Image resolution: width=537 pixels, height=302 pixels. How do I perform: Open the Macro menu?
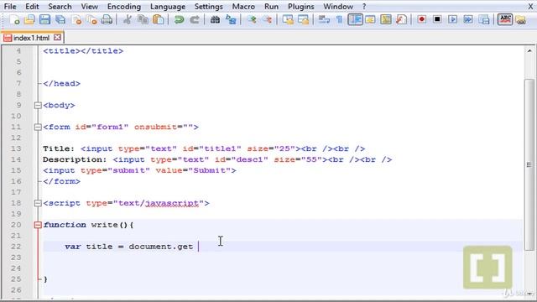243,7
